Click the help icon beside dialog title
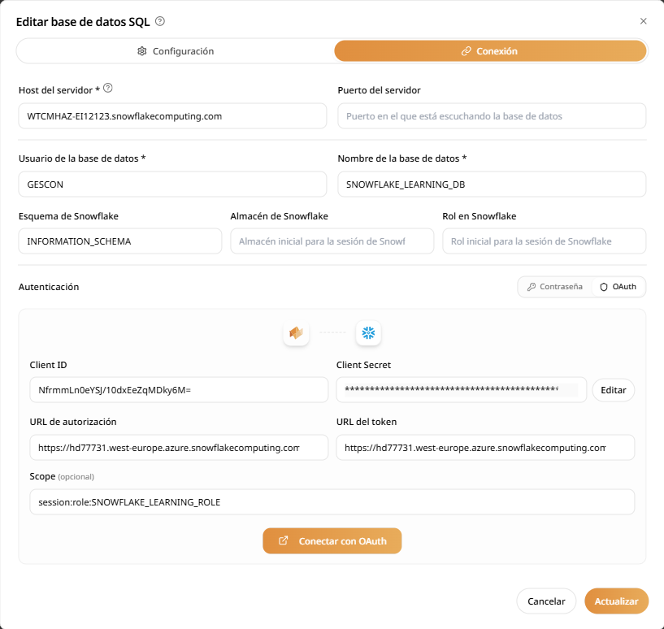The width and height of the screenshot is (664, 629). click(160, 21)
